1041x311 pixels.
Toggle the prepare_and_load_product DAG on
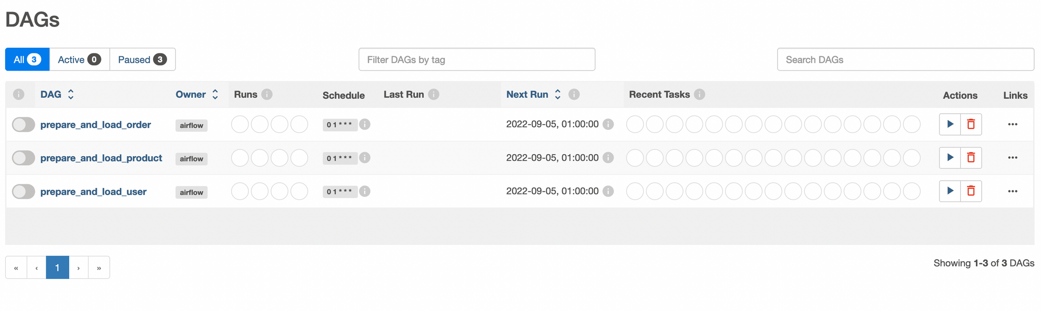[23, 158]
